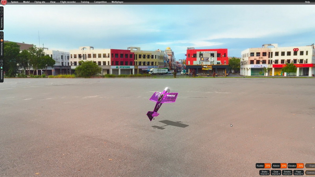
Task: Open the Competition menu
Action: [100, 2]
